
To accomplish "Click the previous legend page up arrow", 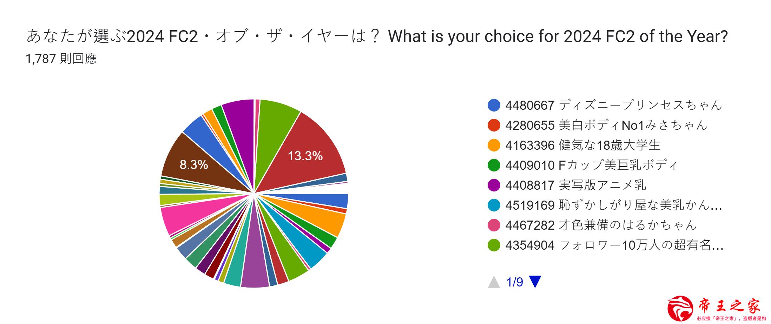I will 494,282.
